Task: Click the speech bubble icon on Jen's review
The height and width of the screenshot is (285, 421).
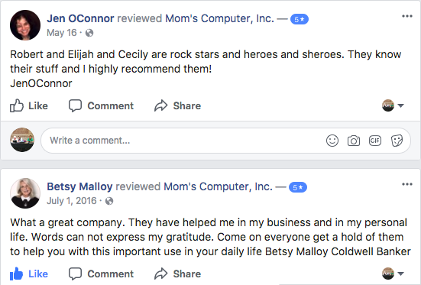Action: (x=75, y=105)
